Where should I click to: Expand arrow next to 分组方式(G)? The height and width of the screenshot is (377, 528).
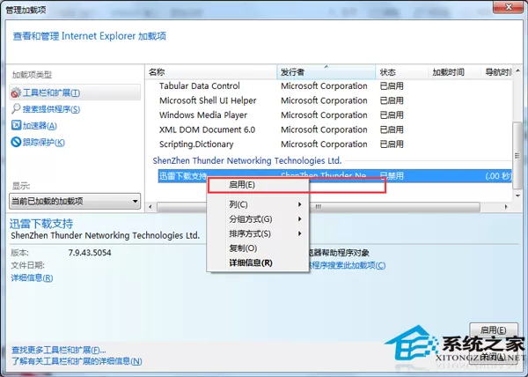point(300,219)
